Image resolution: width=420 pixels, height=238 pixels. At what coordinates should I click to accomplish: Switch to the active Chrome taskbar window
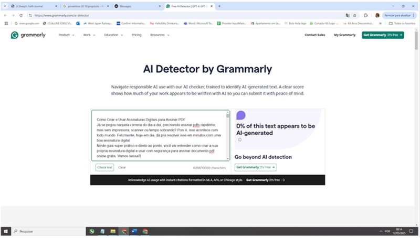[x=124, y=231]
